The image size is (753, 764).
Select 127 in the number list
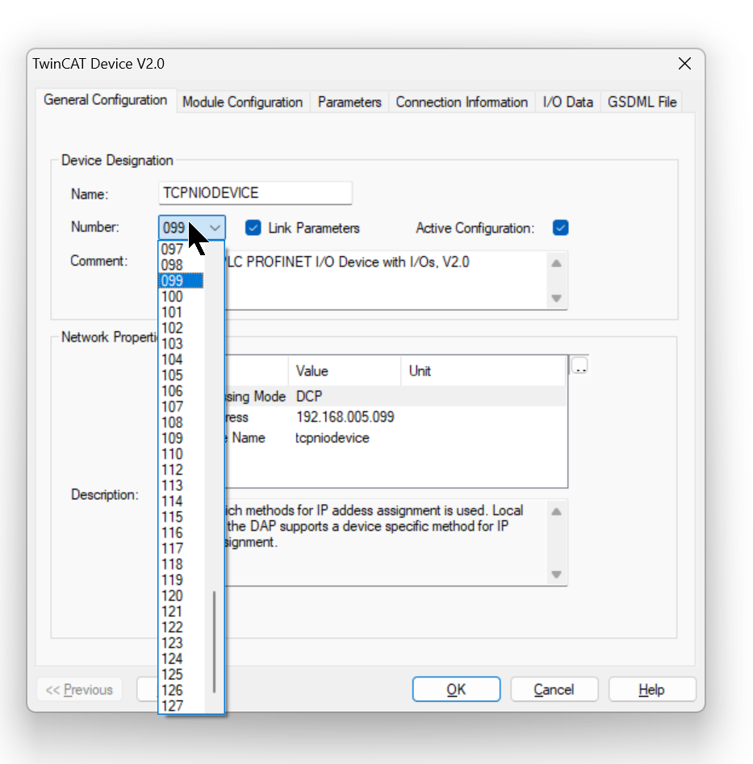point(181,706)
